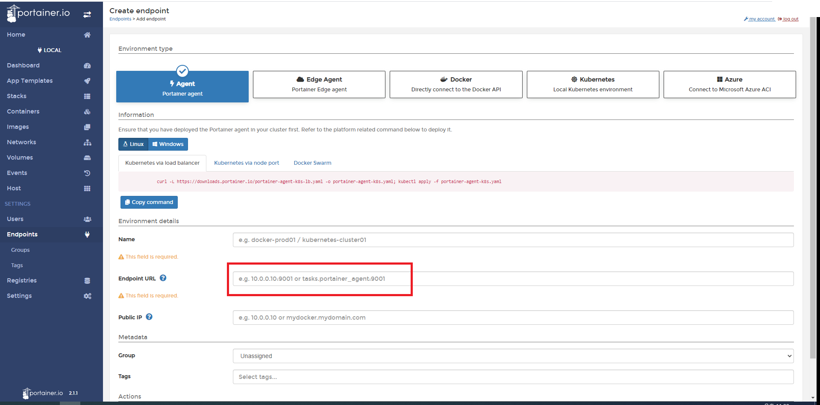820x405 pixels.
Task: Click the log out link
Action: pos(788,19)
